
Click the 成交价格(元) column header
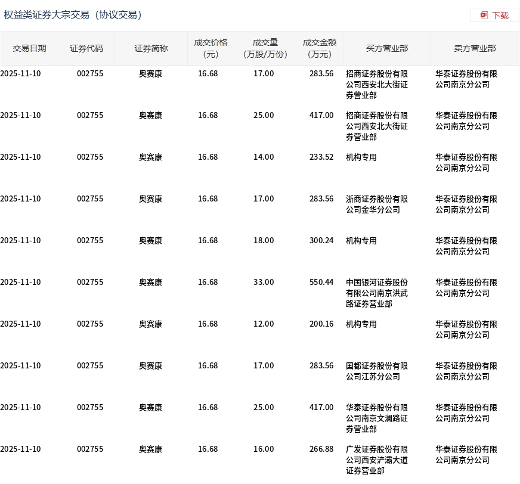click(x=211, y=48)
